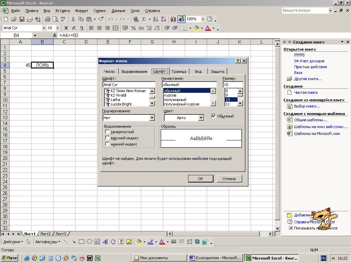Viewport: 351px width, 263px height.
Task: Click the Sort Ascending icon
Action: pyautogui.click(x=156, y=19)
